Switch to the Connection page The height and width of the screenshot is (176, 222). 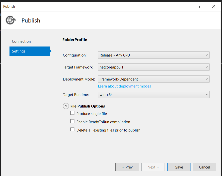(x=21, y=41)
